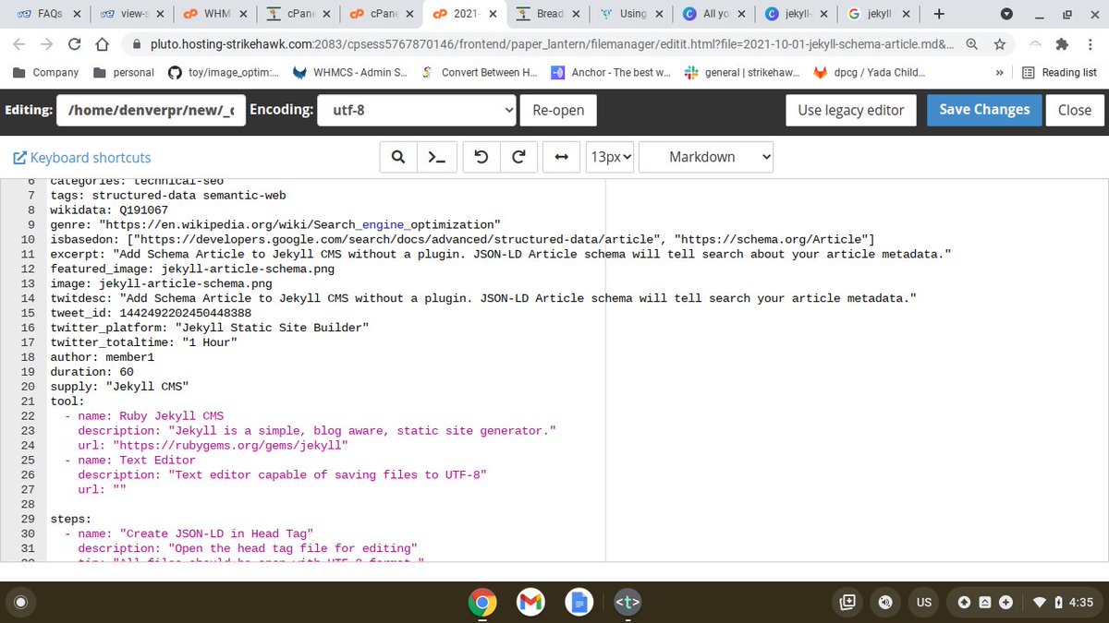Switch to the WHM browser tab
The width and height of the screenshot is (1109, 623).
coord(215,14)
